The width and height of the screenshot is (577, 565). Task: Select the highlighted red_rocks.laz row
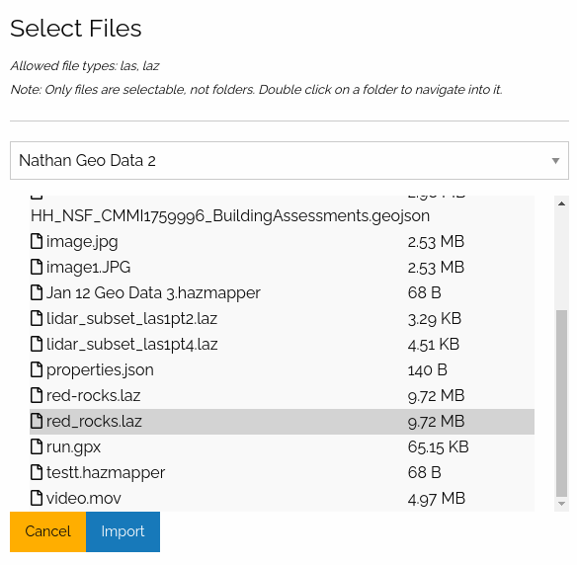tap(282, 422)
